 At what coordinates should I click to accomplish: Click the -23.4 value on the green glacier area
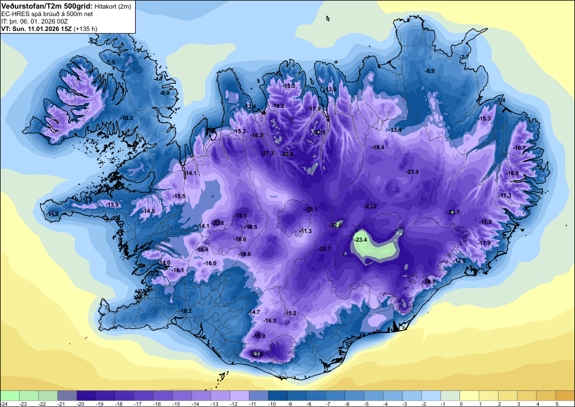click(361, 240)
